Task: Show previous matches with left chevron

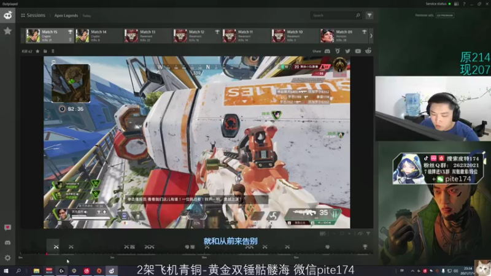Action: tap(23, 36)
